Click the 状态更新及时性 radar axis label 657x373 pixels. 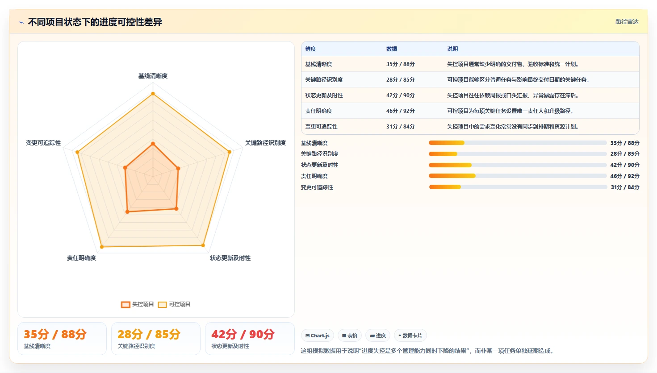click(230, 258)
